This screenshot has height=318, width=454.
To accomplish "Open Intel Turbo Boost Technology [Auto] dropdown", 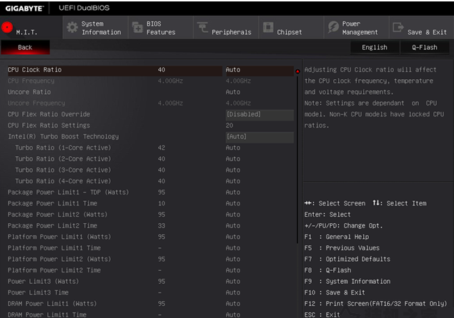I will [260, 137].
